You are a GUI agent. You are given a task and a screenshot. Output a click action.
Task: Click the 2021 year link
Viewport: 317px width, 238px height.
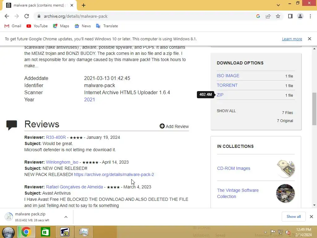89,99
